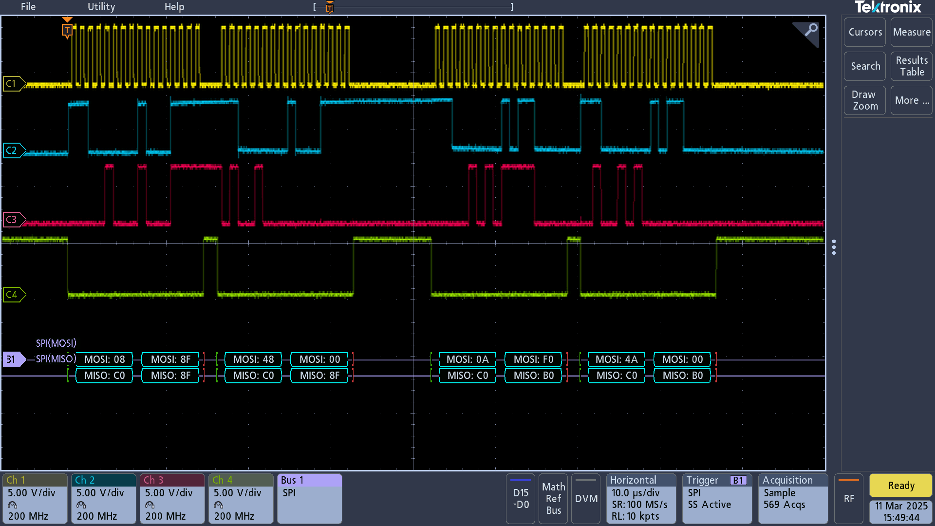
Task: Open the Trigger SPI settings badge
Action: click(x=716, y=499)
